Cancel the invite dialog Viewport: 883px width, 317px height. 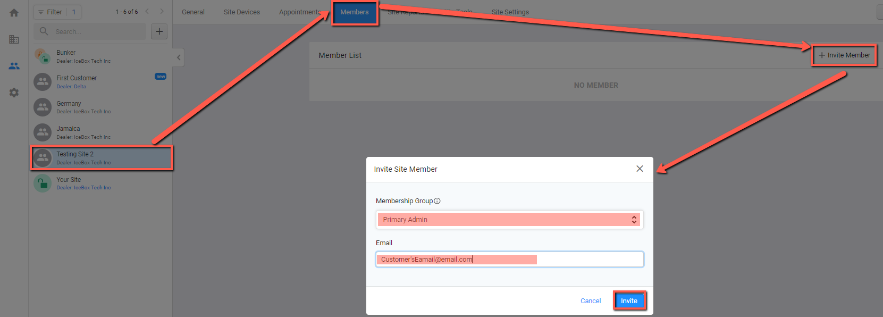pyautogui.click(x=590, y=301)
